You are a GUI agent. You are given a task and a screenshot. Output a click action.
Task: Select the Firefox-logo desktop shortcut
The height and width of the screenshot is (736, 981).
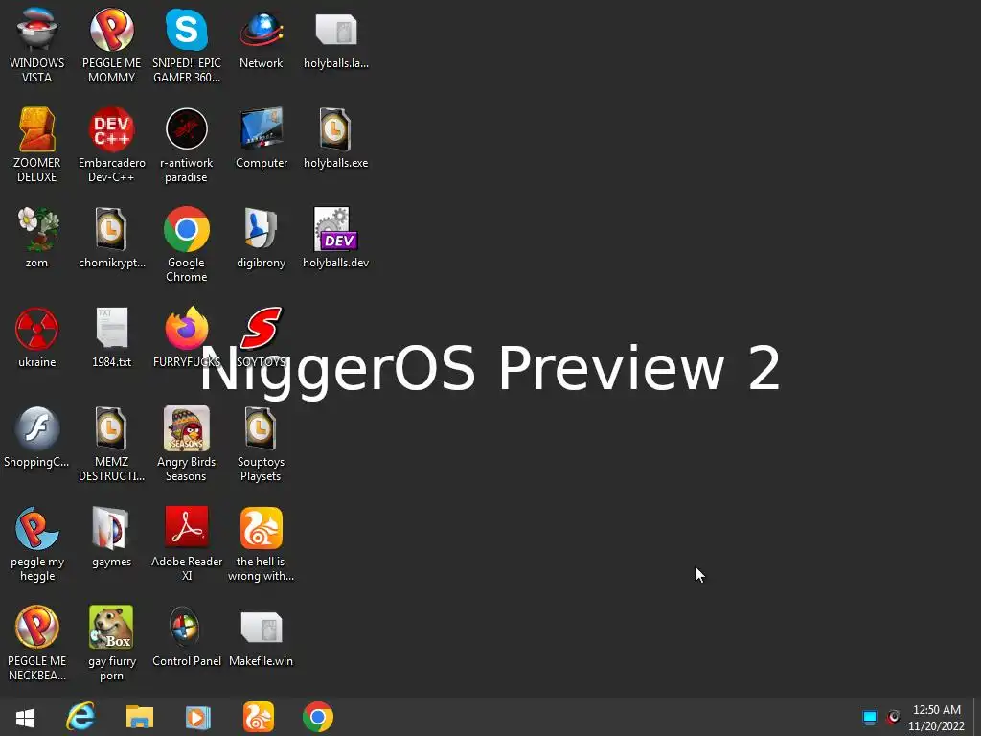point(187,329)
